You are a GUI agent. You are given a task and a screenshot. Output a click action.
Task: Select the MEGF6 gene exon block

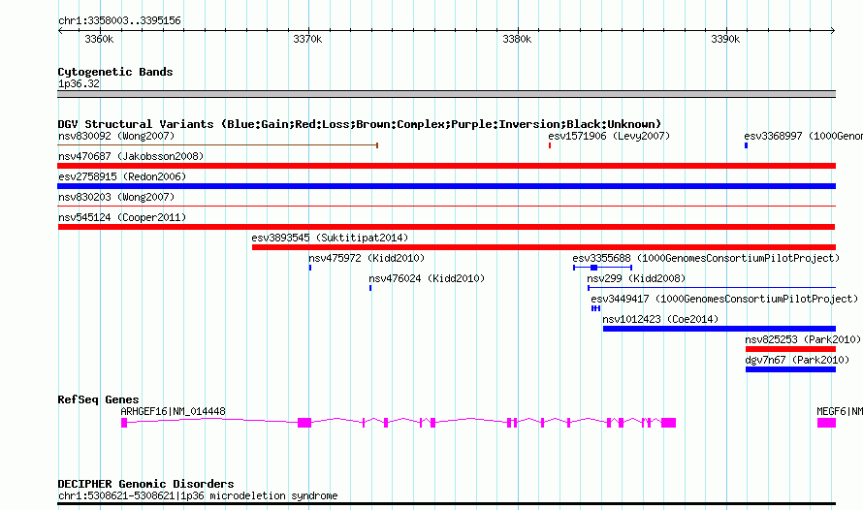coord(826,423)
